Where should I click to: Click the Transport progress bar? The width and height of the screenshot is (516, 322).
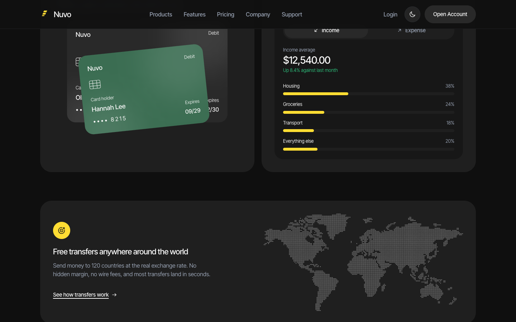[x=369, y=131]
